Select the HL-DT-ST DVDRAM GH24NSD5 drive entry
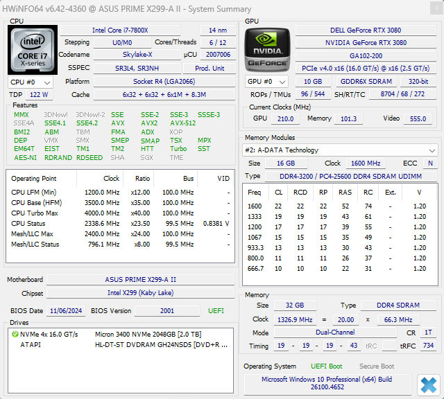 pyautogui.click(x=120, y=345)
